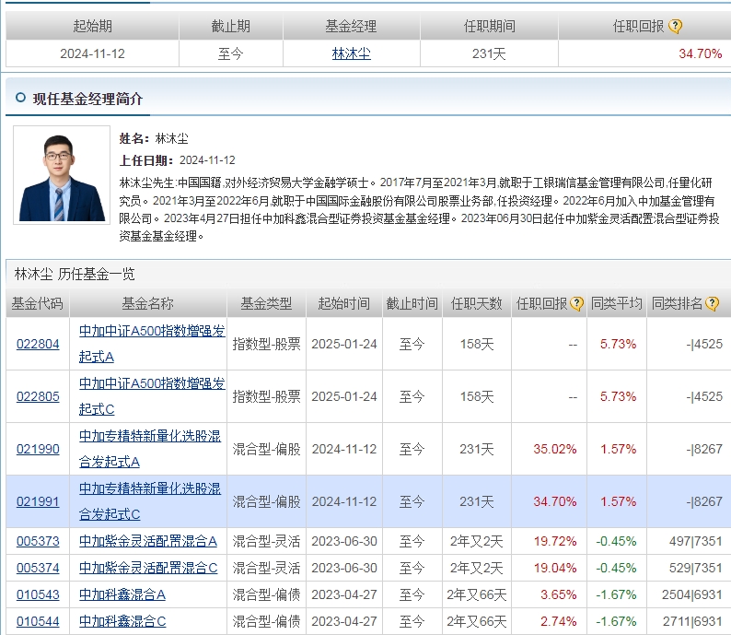731x635 pixels.
Task: Click 截止时间 column header
Action: pyautogui.click(x=412, y=304)
